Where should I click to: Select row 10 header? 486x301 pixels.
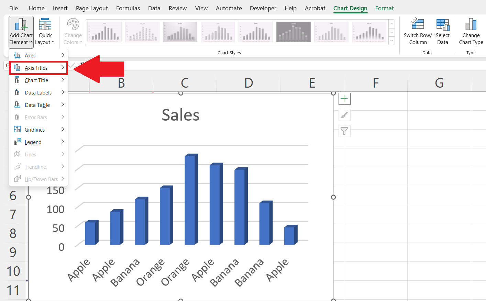tap(13, 271)
